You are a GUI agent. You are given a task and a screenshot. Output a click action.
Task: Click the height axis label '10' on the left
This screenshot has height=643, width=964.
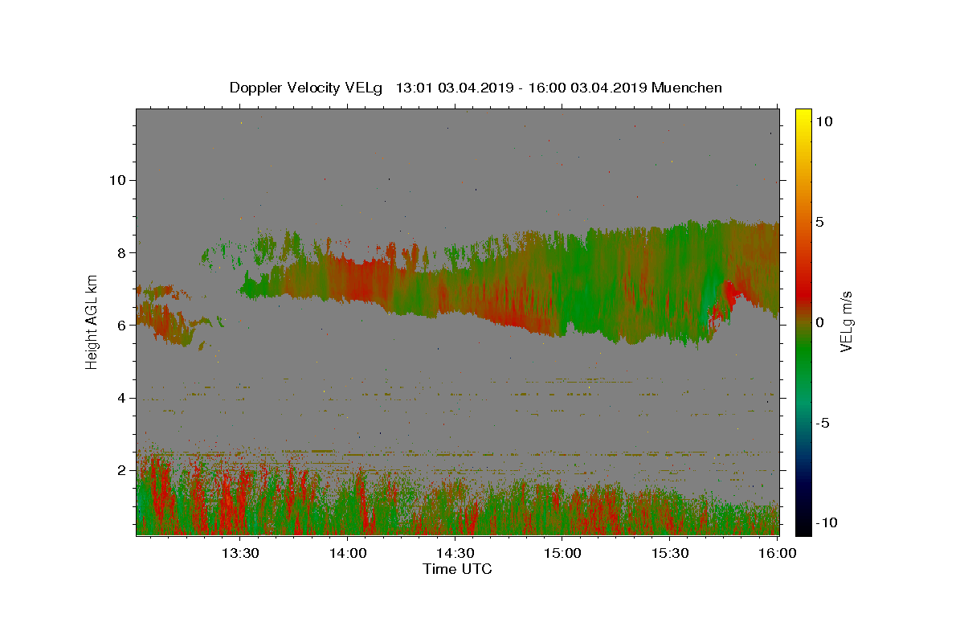118,180
